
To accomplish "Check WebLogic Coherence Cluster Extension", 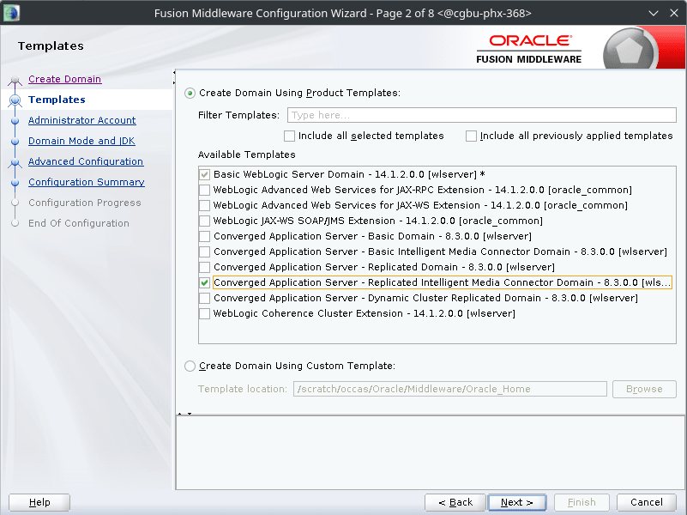I will point(204,313).
